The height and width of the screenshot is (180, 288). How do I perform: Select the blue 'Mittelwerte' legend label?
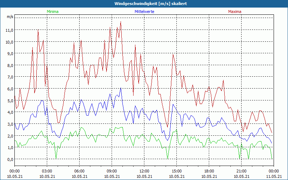(144, 12)
